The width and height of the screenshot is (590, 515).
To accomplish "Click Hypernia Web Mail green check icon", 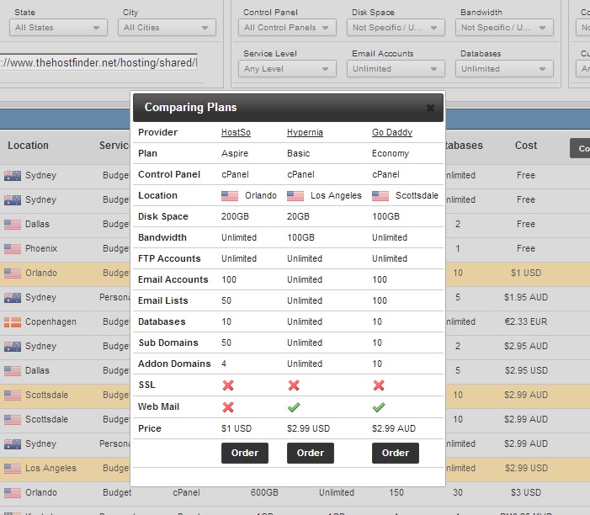I will tap(294, 407).
